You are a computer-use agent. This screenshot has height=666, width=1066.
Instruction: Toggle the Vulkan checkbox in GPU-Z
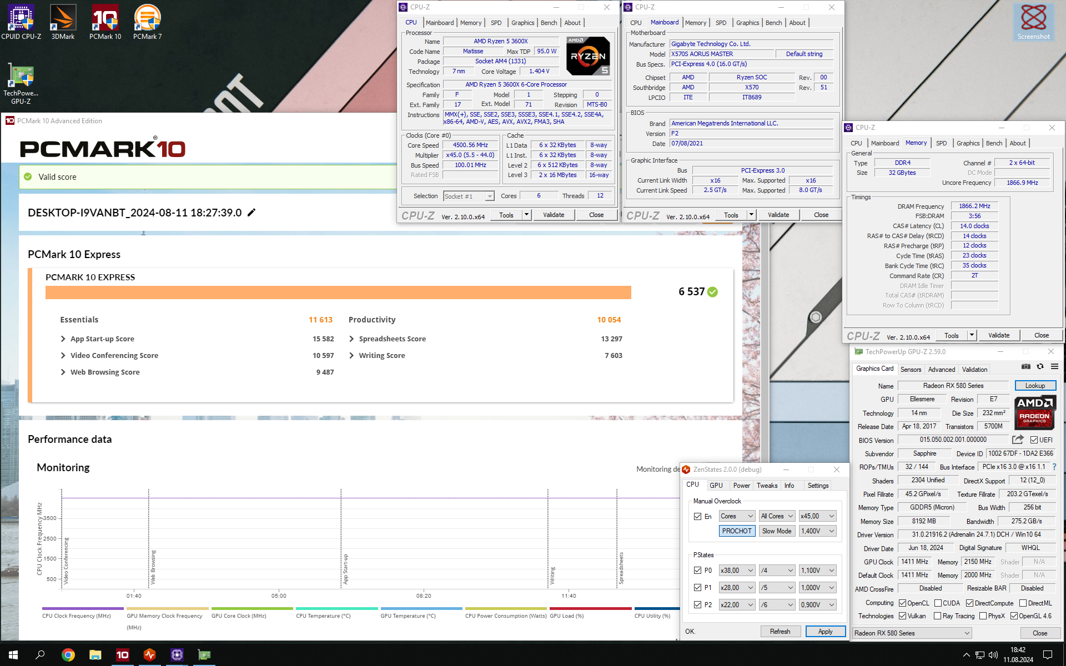tap(903, 615)
